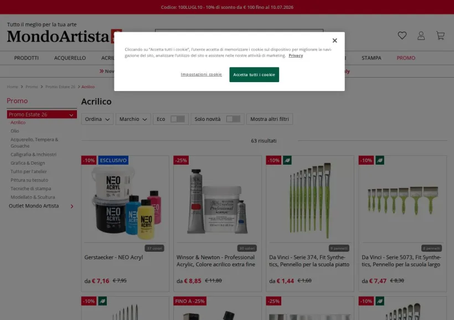Open Impostazioni cookie settings
The height and width of the screenshot is (320, 454).
point(201,74)
